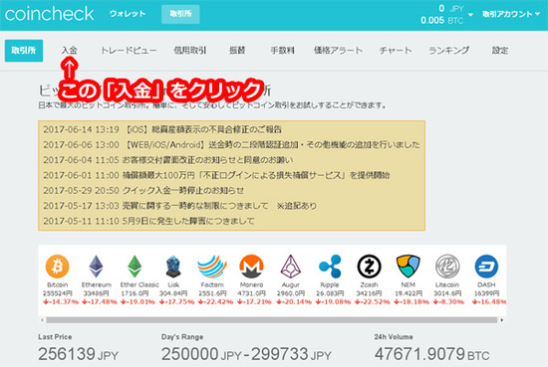Click the Augur triangle icon
Viewport: 548px width, 367px height.
click(x=290, y=267)
